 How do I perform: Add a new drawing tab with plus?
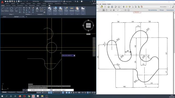pos(27,17)
